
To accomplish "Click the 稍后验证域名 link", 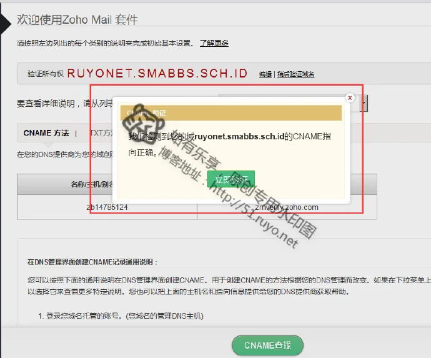I will (x=295, y=74).
